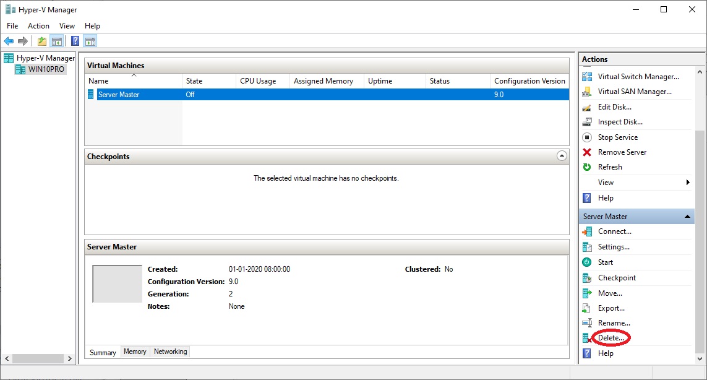707x380 pixels.
Task: Click the green Refresh icon
Action: tap(587, 167)
